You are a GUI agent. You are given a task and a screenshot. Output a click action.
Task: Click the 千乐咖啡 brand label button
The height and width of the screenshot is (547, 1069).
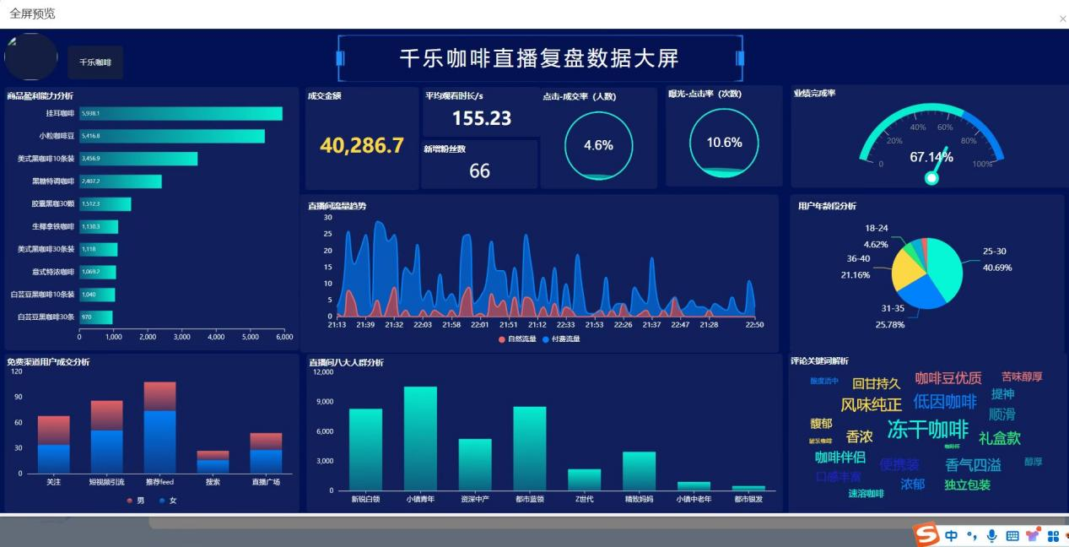(x=95, y=62)
